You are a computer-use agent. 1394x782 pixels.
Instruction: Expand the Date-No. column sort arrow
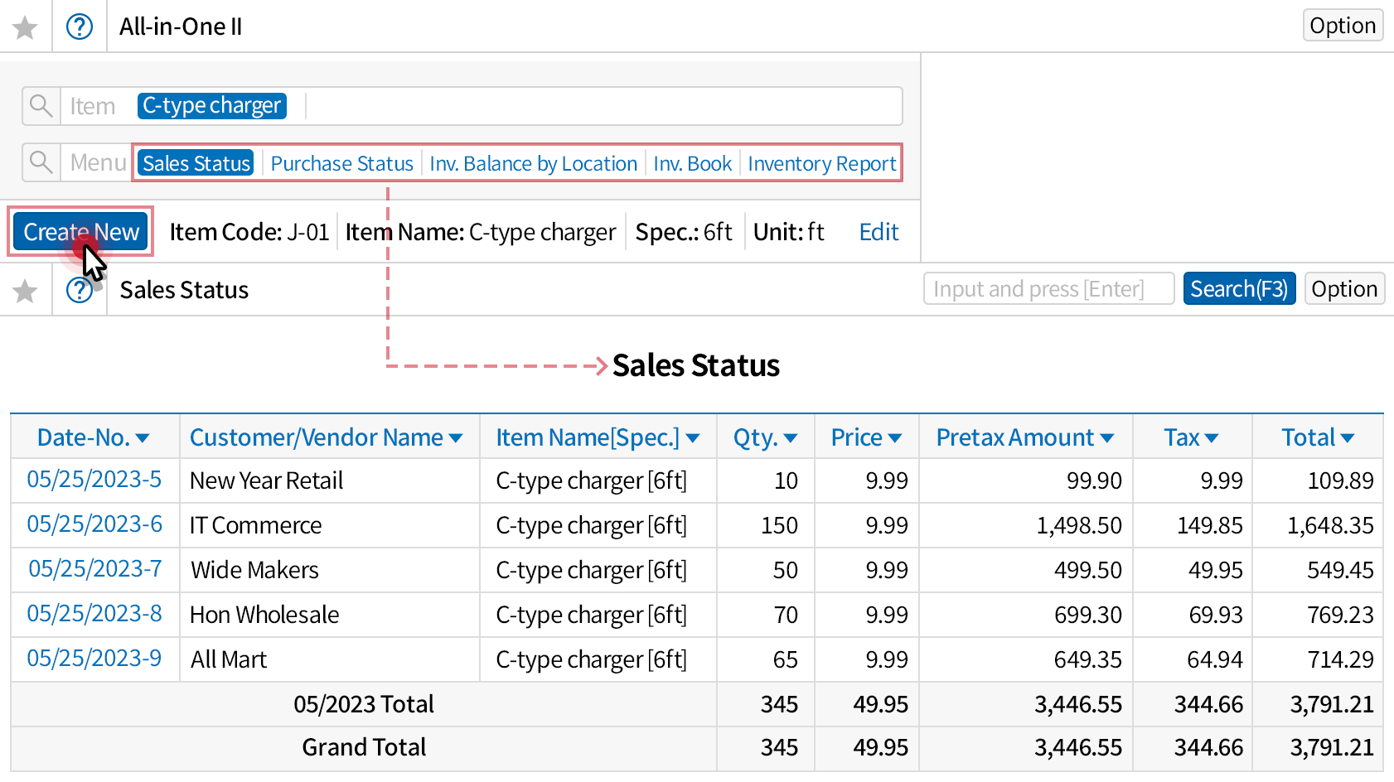pos(143,438)
